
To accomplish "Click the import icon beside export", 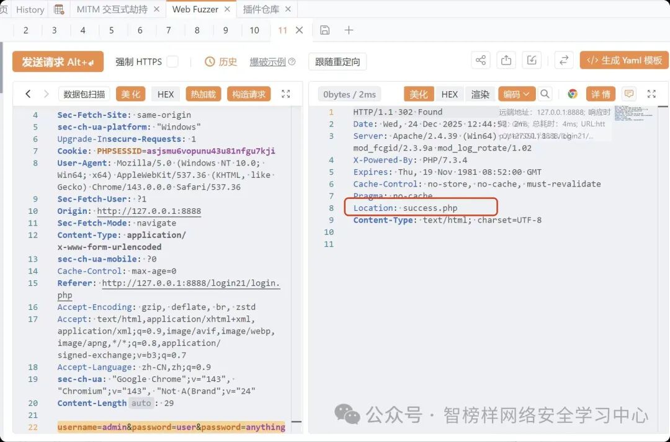I will 532,60.
